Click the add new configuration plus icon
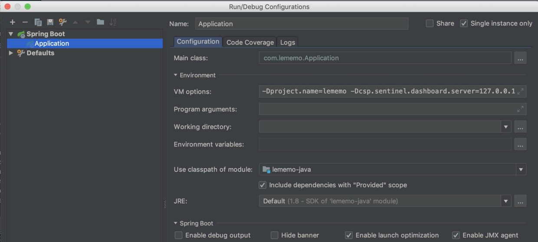 (x=13, y=22)
